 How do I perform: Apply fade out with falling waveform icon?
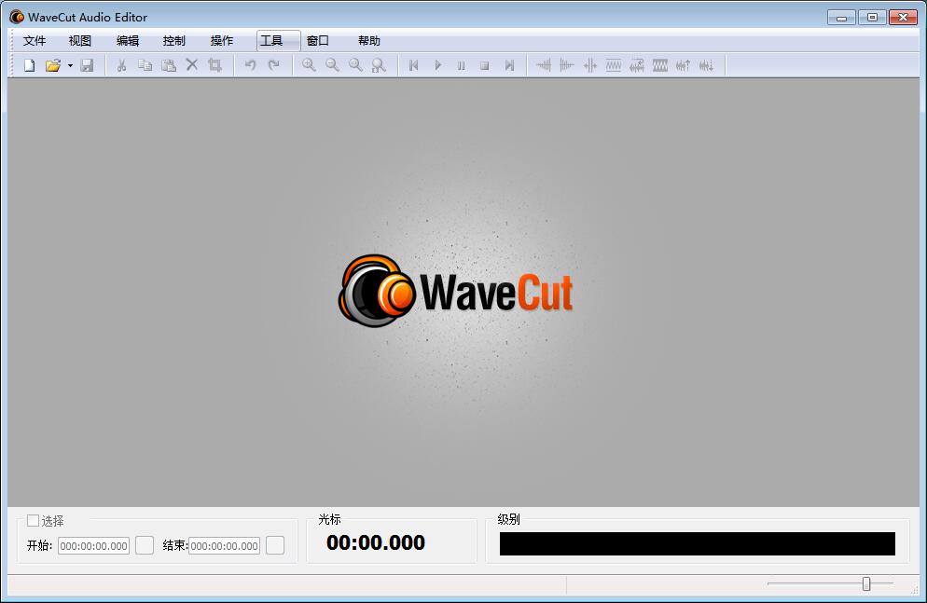click(566, 65)
